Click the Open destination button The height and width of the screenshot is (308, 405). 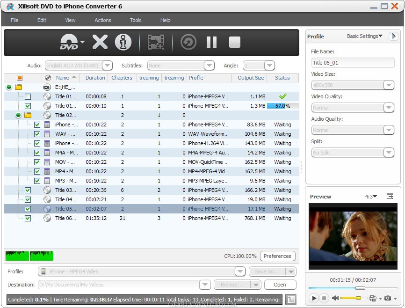(280, 285)
